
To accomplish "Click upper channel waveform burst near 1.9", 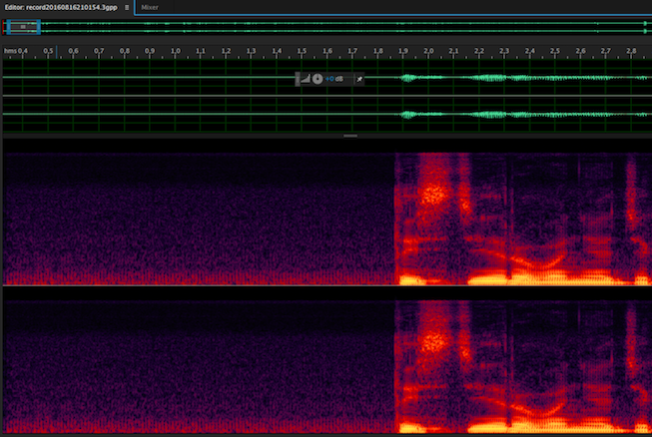I will [409, 78].
